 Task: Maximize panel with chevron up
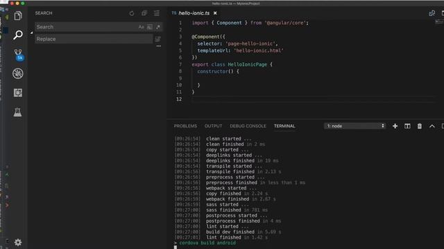point(432,126)
